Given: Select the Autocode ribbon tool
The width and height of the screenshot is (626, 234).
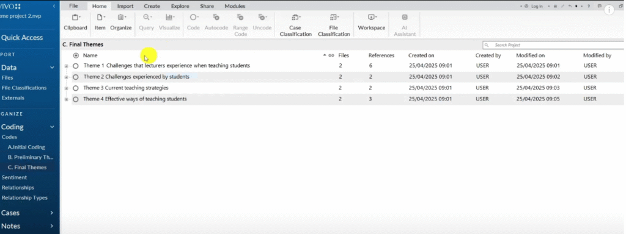Looking at the screenshot, I should pos(216,23).
